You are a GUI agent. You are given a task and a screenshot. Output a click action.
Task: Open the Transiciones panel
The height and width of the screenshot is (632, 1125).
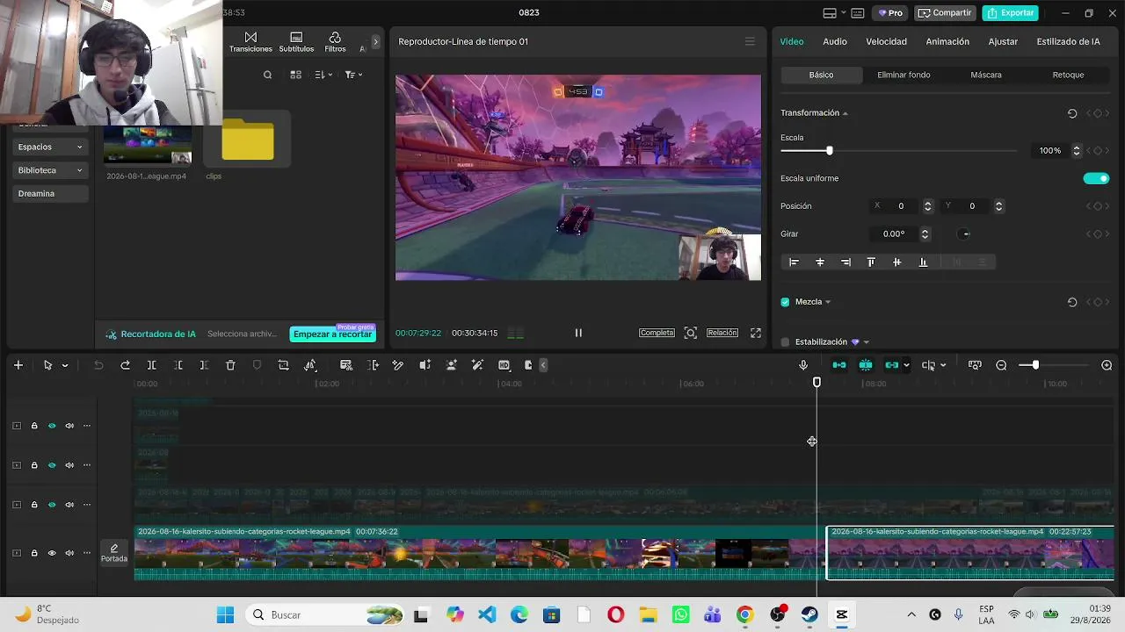(250, 42)
